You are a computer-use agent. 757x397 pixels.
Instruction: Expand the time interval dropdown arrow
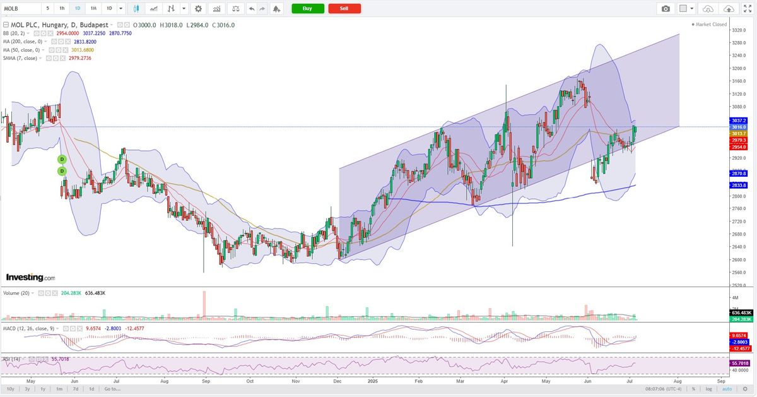[122, 9]
